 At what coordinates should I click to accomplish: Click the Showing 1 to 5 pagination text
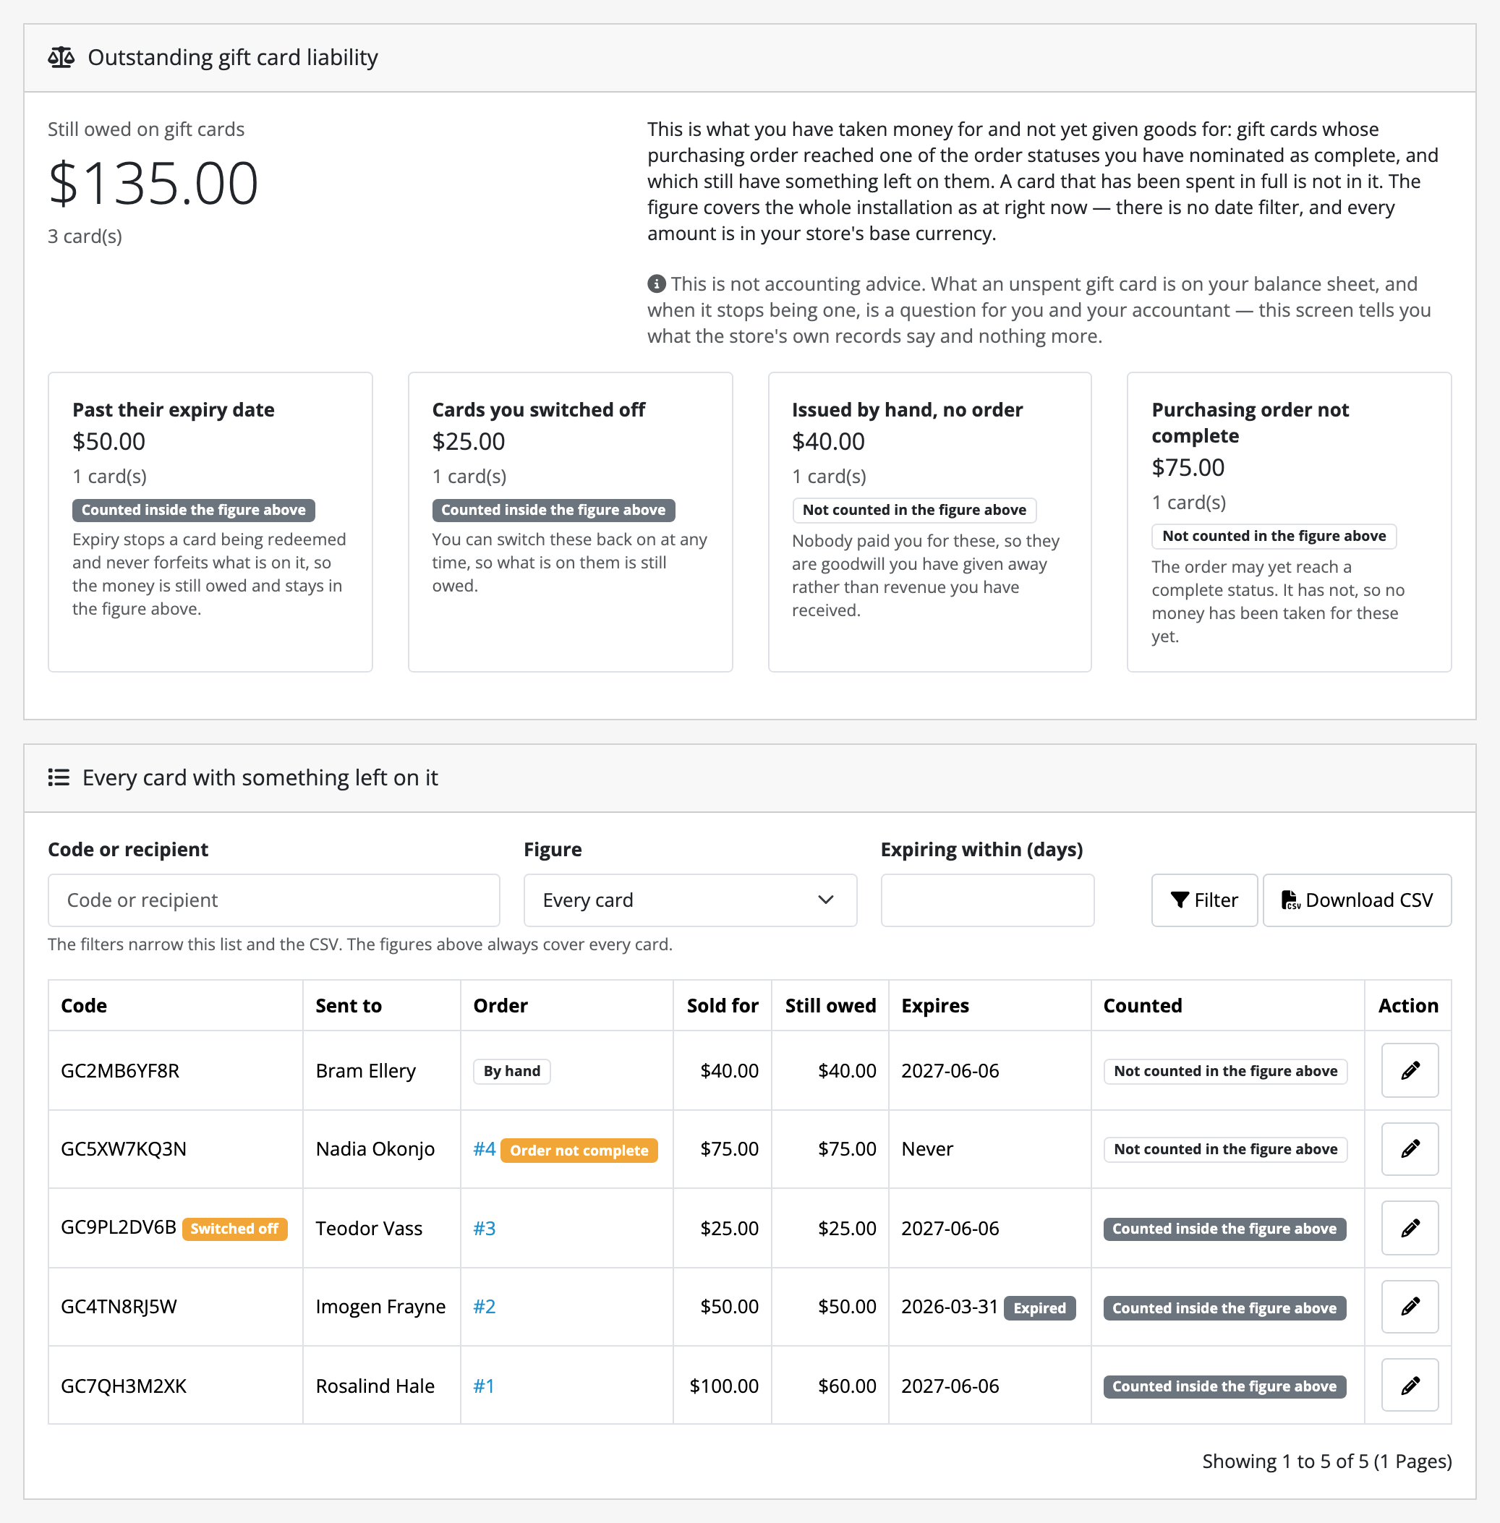[1326, 1461]
